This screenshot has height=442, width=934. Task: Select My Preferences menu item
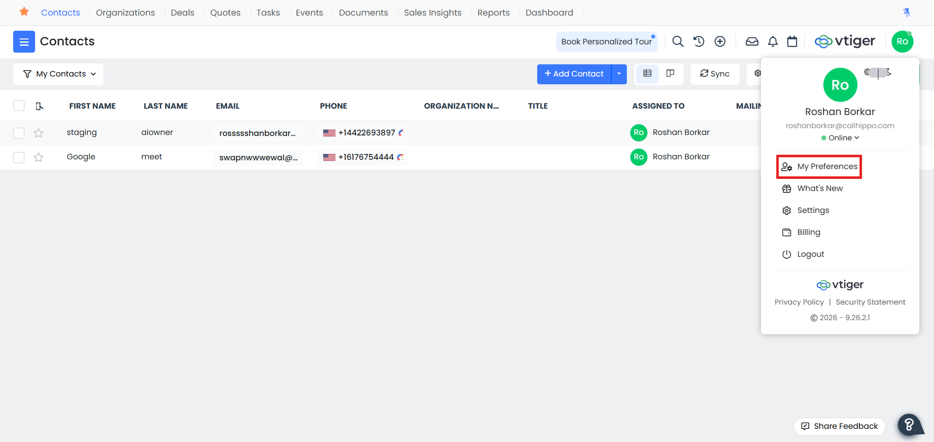[819, 167]
